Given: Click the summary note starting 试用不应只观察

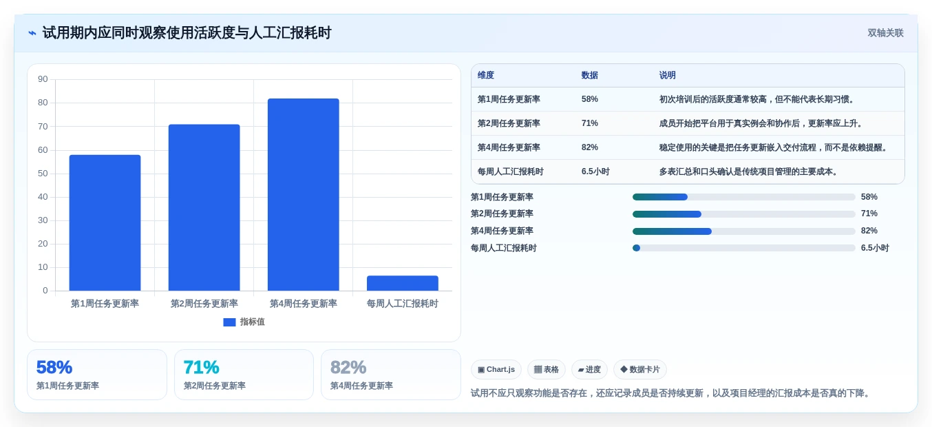Looking at the screenshot, I should (672, 393).
